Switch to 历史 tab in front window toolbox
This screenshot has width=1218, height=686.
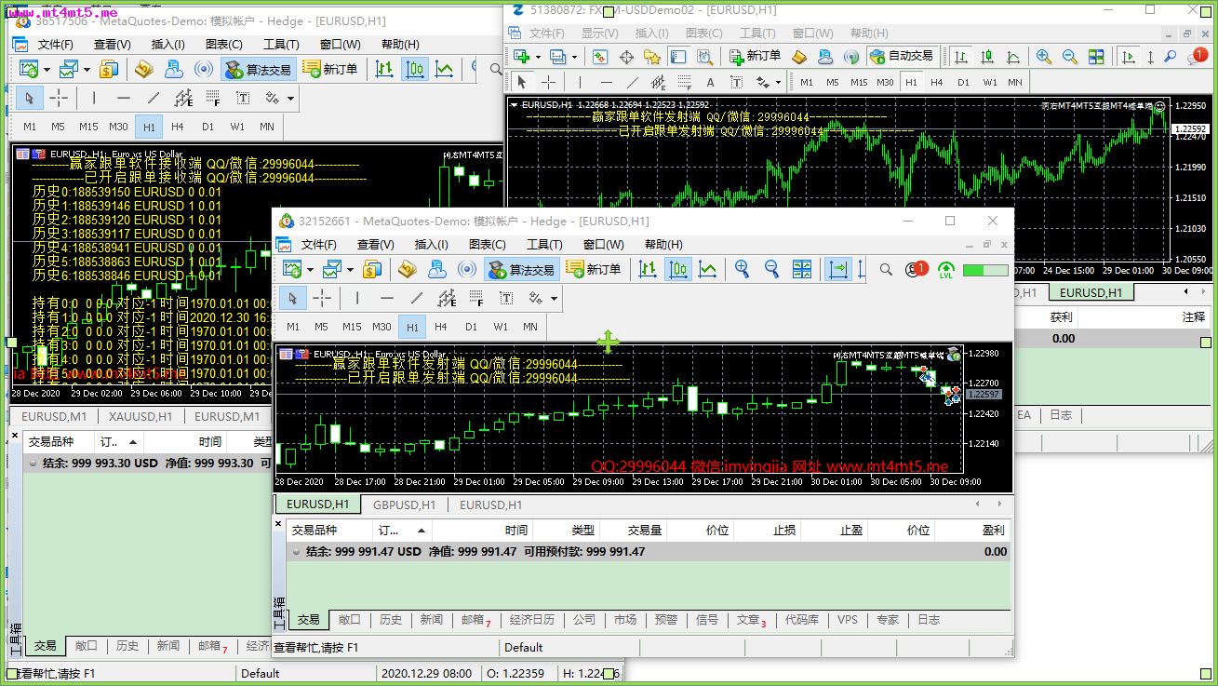pos(391,620)
